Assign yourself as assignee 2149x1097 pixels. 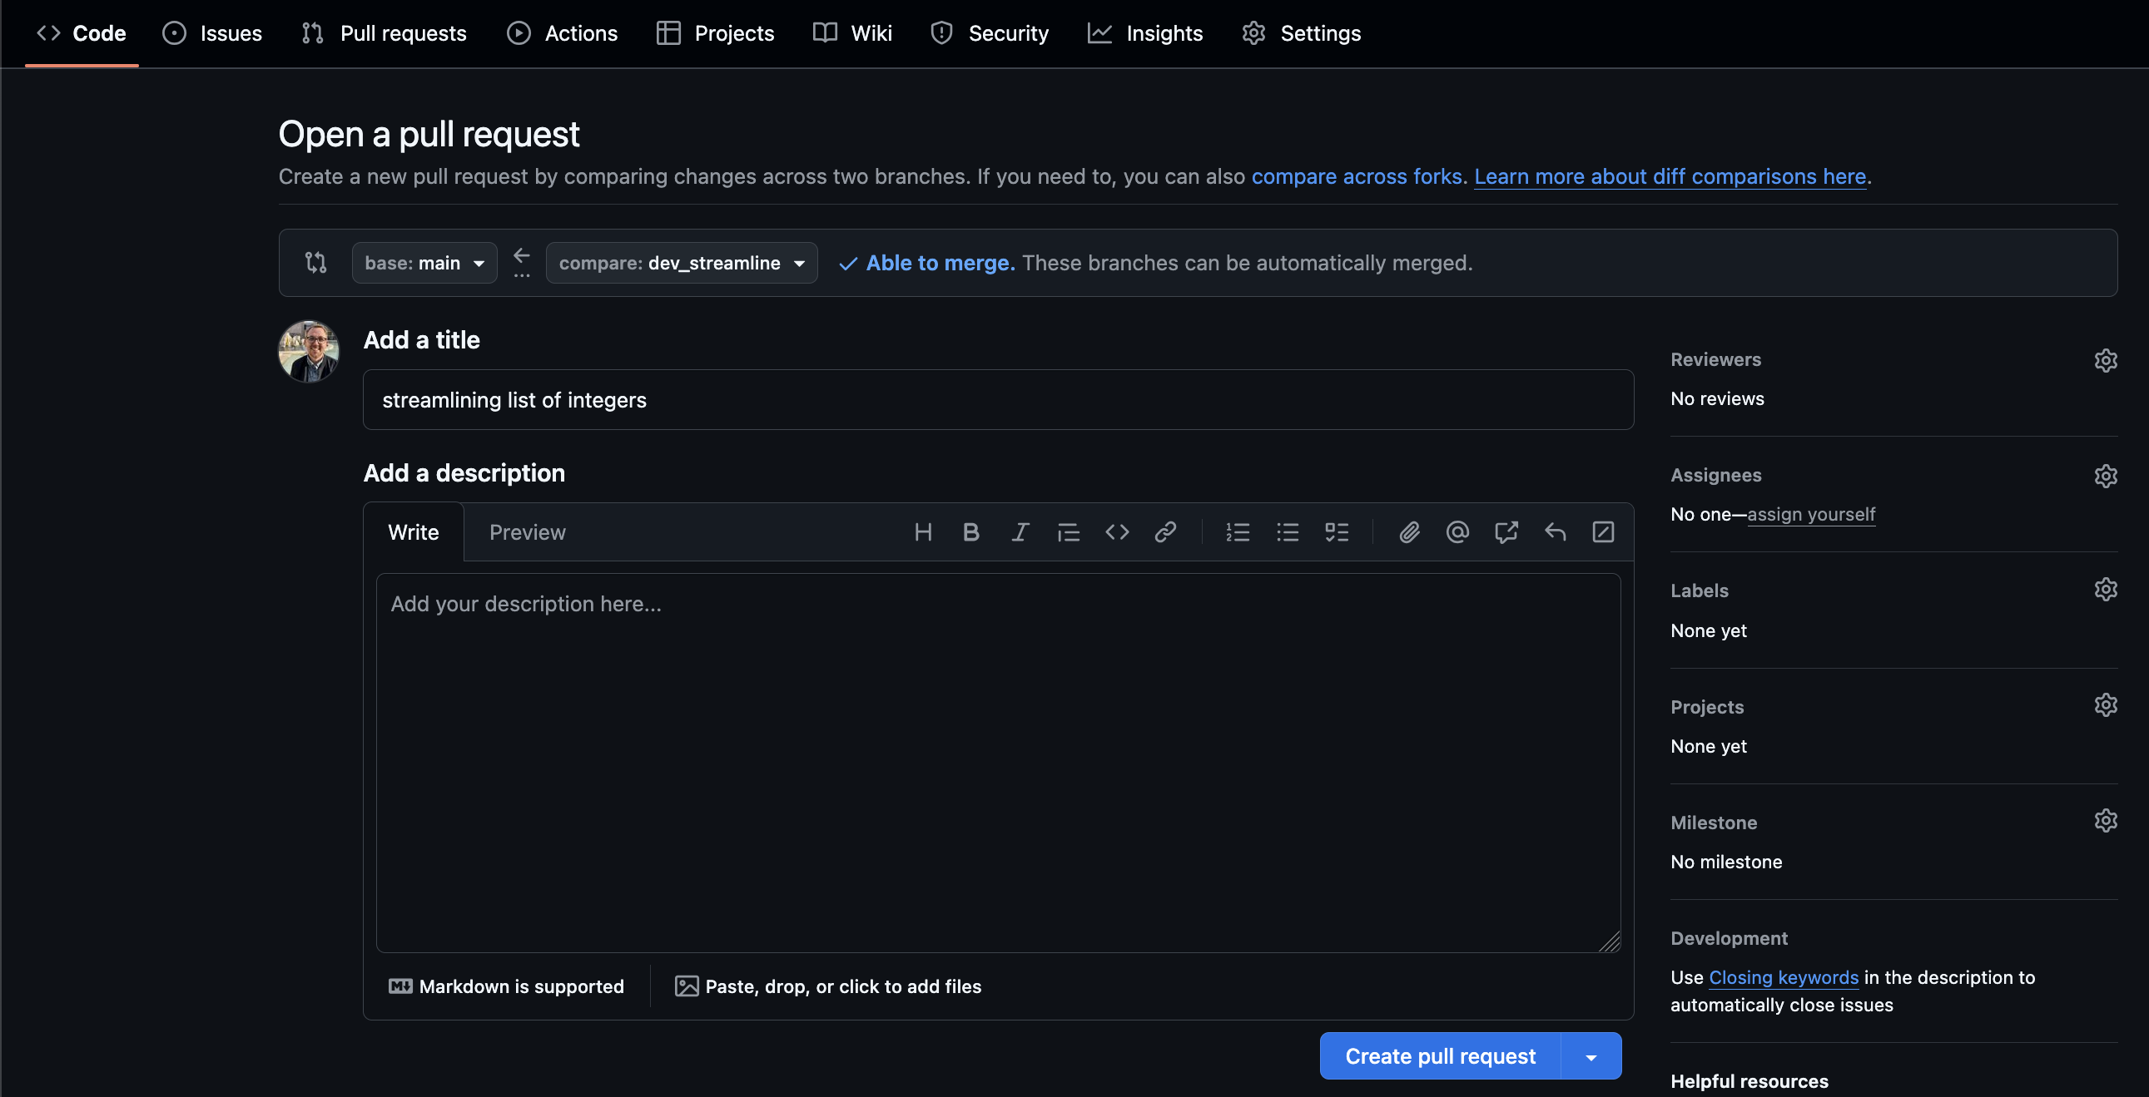coord(1811,514)
